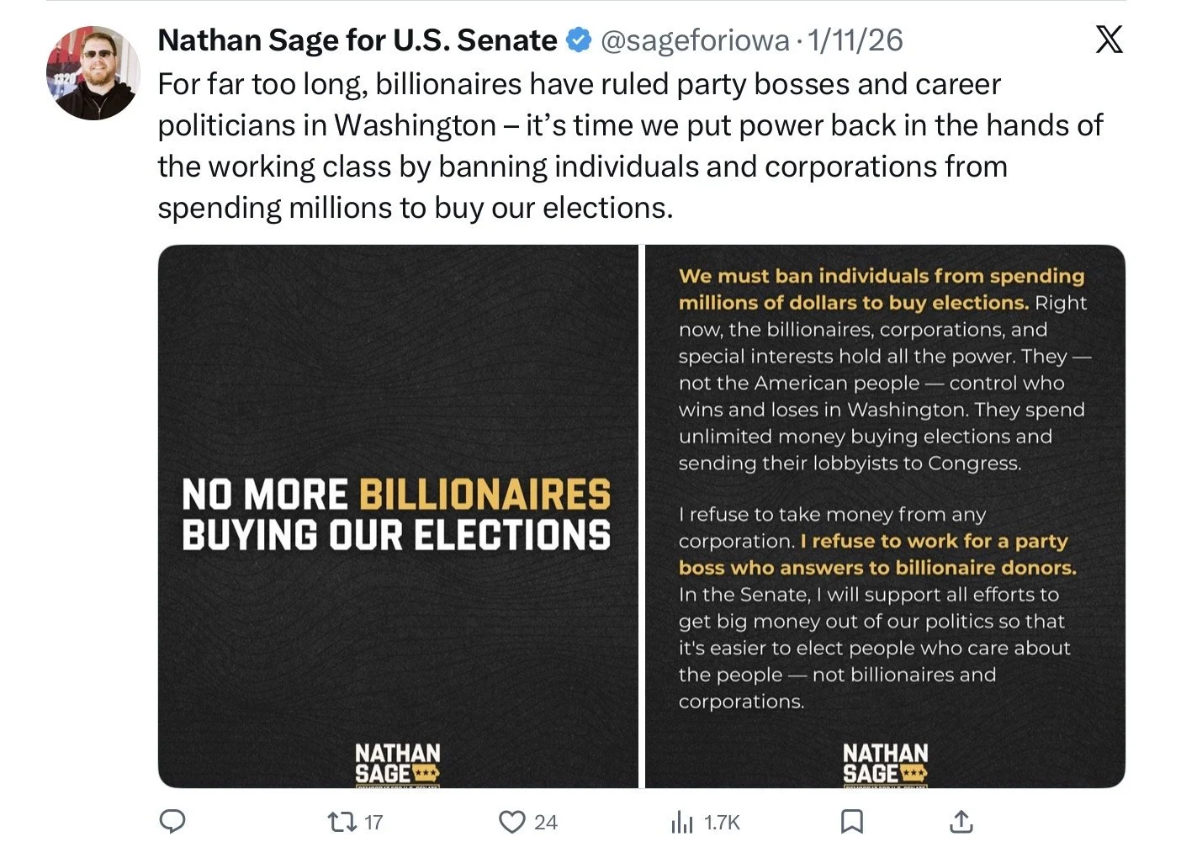The image size is (1181, 858).
Task: Click Nathan Sage logo in left image
Action: [x=397, y=763]
